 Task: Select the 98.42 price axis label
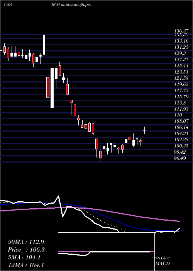tap(180, 152)
